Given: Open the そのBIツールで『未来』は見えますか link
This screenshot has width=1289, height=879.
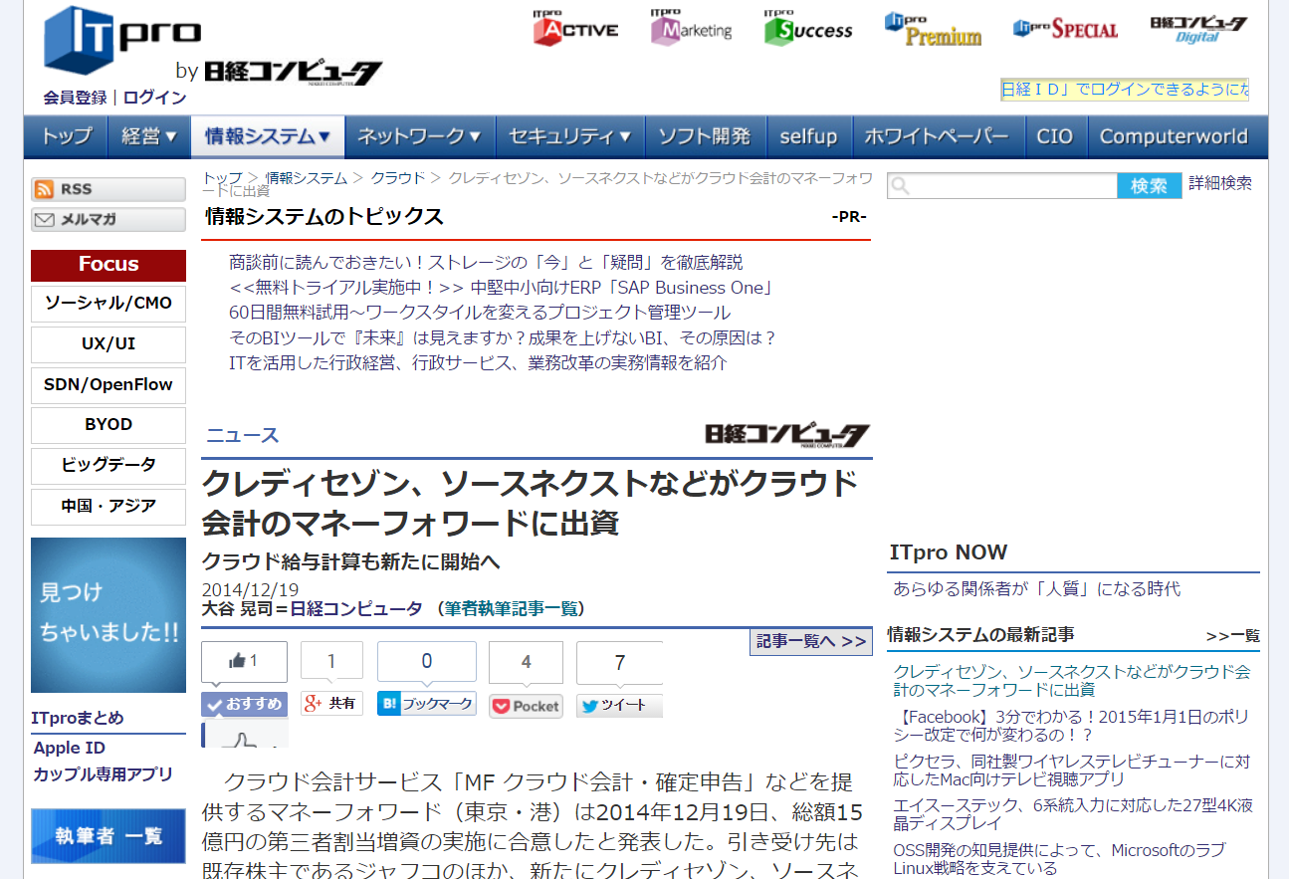Looking at the screenshot, I should pos(503,337).
